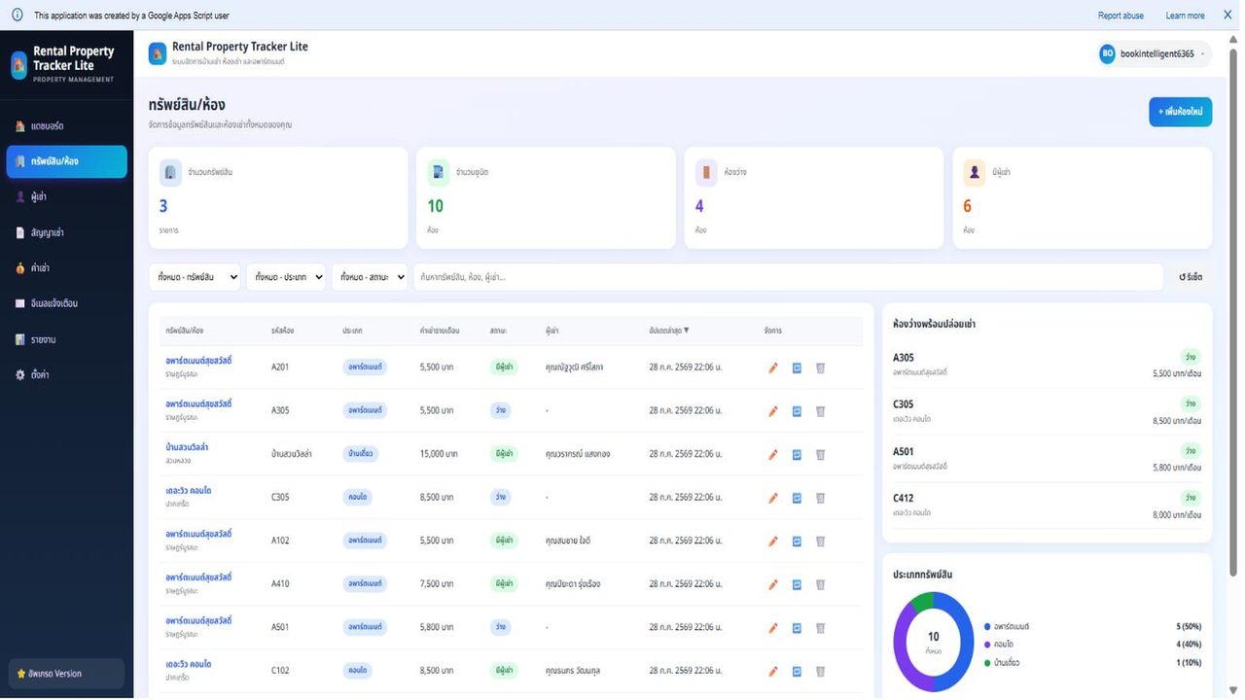Click the house logo icon in the header
The image size is (1245, 700).
[158, 53]
